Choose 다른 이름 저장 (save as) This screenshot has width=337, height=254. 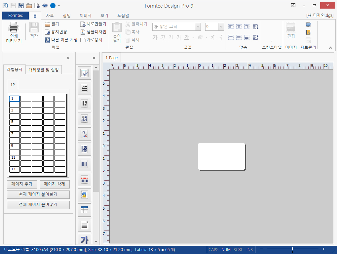tap(61, 40)
